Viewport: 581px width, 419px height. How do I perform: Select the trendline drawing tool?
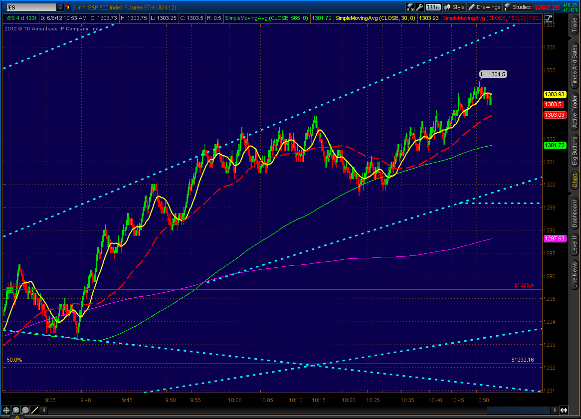(x=35, y=410)
